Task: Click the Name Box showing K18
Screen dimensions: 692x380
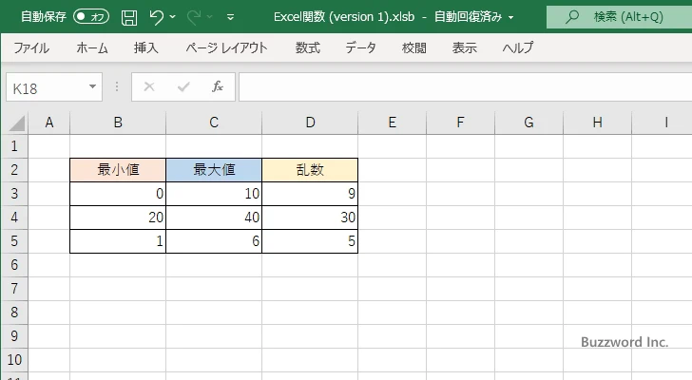Action: (x=47, y=87)
